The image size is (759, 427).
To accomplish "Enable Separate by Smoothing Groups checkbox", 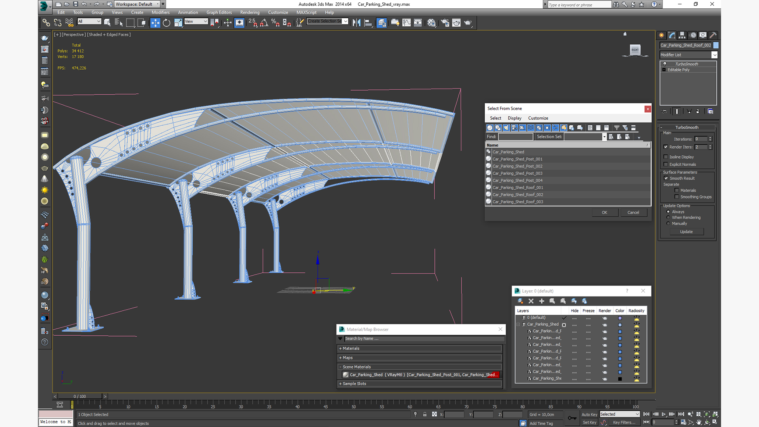I will point(677,197).
